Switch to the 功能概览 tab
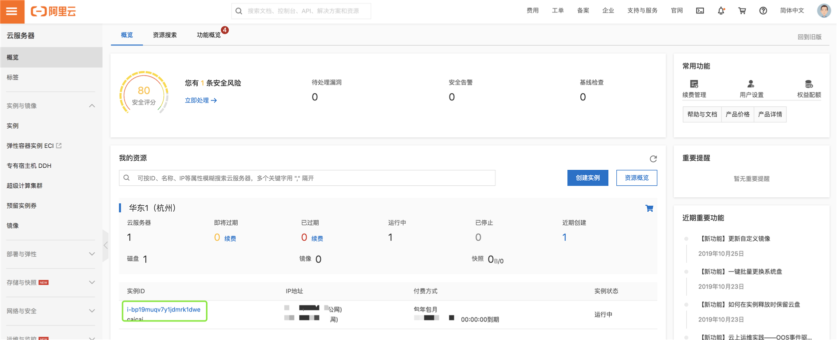 209,35
